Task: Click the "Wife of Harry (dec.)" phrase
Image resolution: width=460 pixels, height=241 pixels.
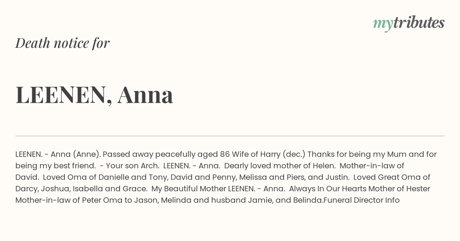Action: pyautogui.click(x=268, y=155)
